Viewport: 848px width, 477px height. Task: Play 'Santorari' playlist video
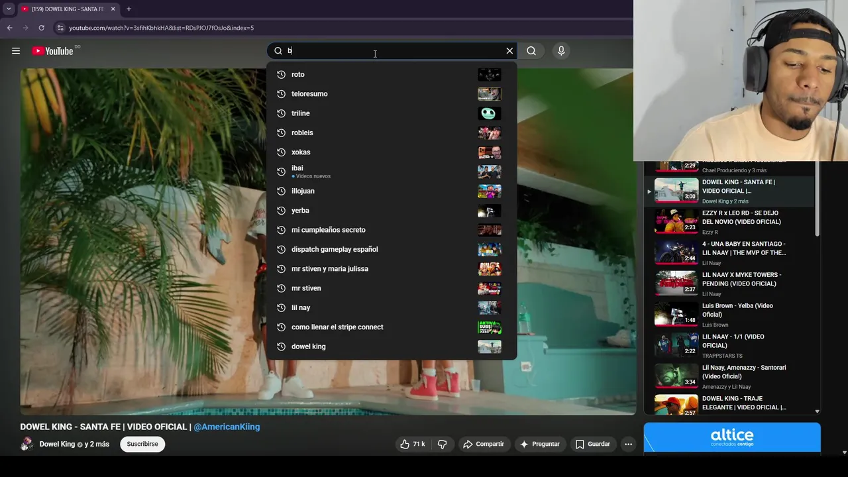point(733,376)
